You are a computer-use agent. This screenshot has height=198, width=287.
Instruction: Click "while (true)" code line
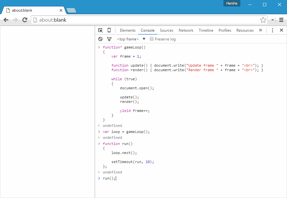coord(124,79)
